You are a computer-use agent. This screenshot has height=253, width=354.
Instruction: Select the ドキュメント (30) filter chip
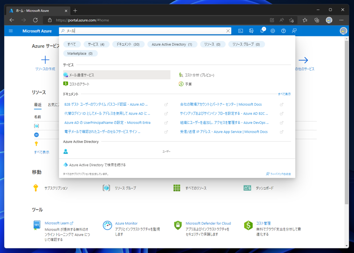(128, 44)
